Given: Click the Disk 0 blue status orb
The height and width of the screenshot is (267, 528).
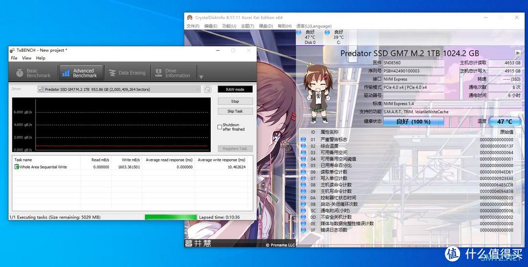Looking at the screenshot, I should 299,33.
